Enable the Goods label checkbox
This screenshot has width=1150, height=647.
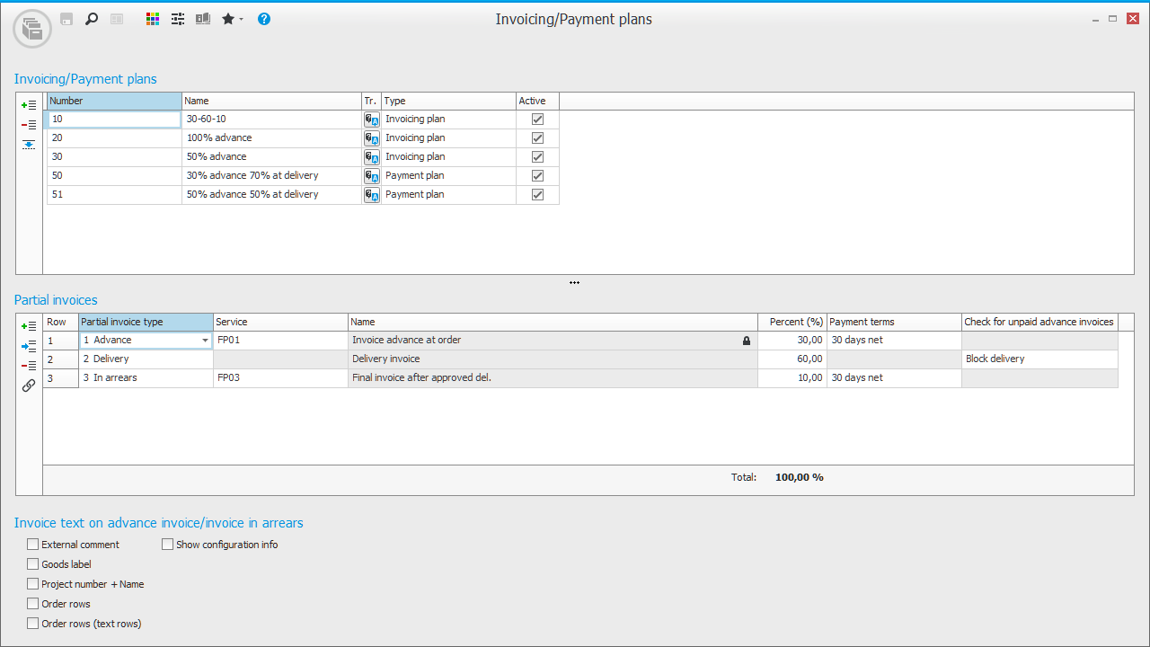click(33, 564)
